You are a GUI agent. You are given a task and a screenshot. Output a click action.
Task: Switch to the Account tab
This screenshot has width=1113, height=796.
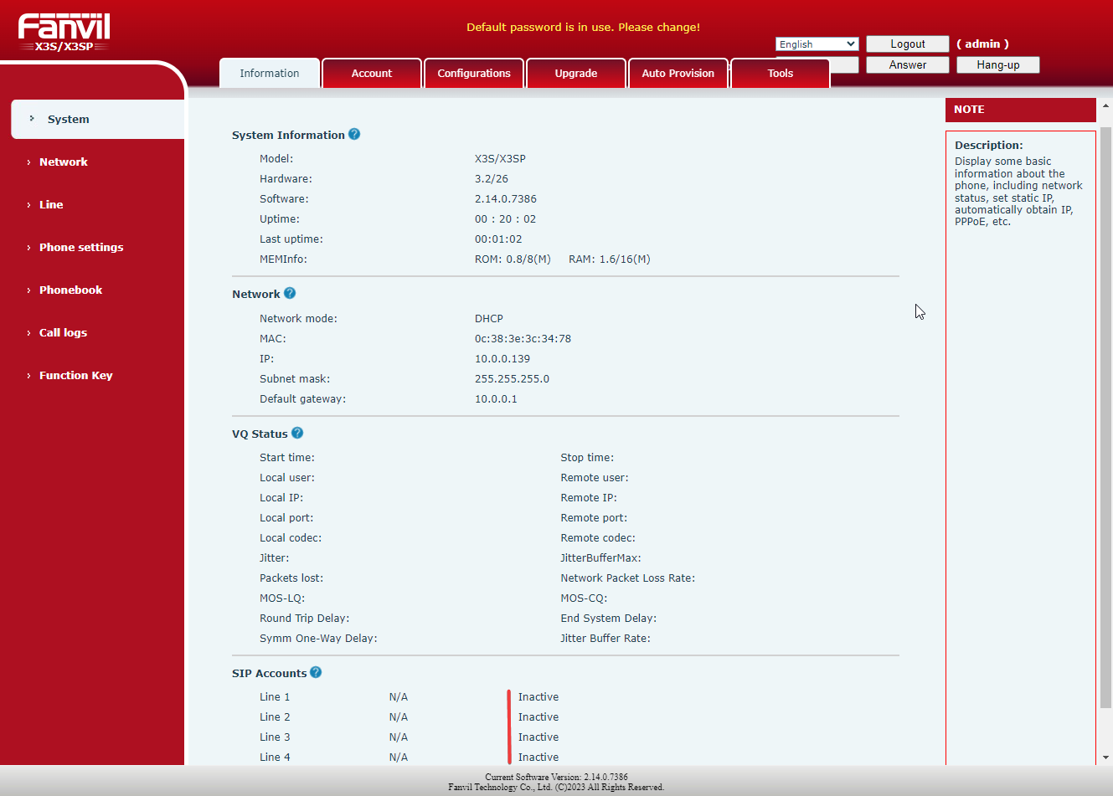[x=371, y=73]
